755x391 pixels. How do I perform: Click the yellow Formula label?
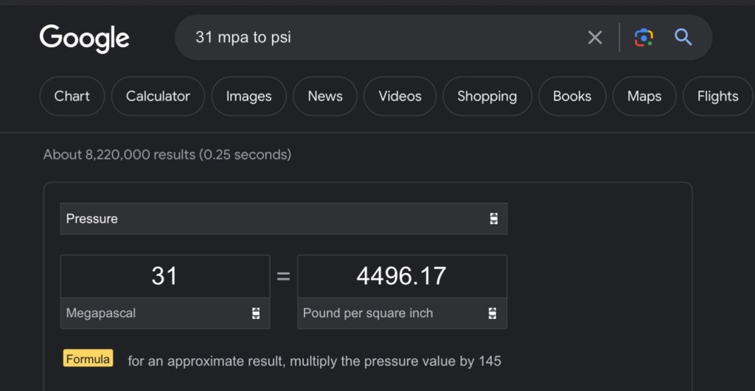[x=88, y=359]
